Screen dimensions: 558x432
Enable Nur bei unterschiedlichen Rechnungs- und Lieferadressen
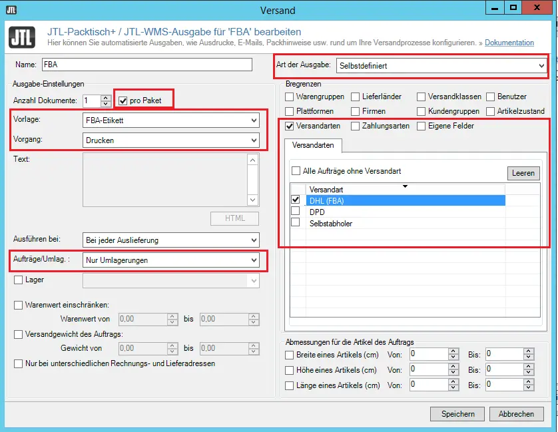pyautogui.click(x=18, y=363)
